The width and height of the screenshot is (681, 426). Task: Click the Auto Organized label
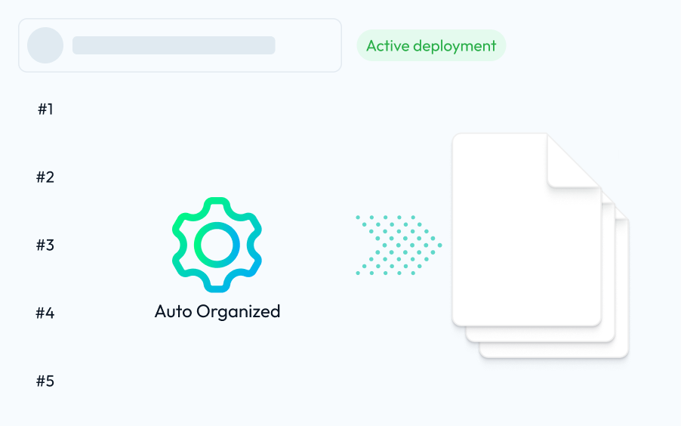217,311
